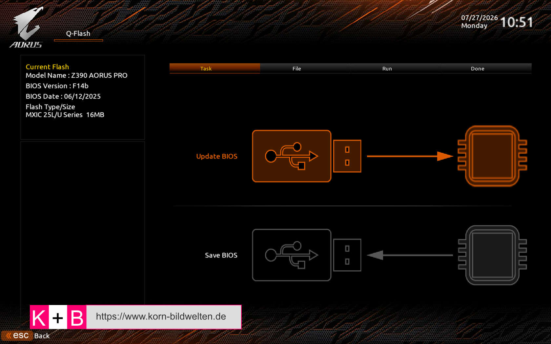Click the orange arrow pointing to the chip

coord(410,156)
